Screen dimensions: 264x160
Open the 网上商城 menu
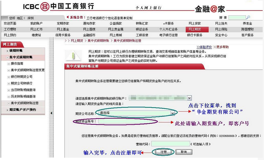click(116, 35)
